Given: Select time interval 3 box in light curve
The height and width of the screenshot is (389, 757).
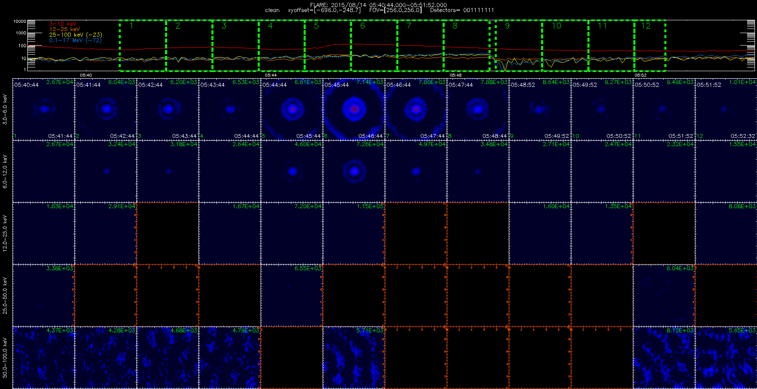Looking at the screenshot, I should pos(235,46).
